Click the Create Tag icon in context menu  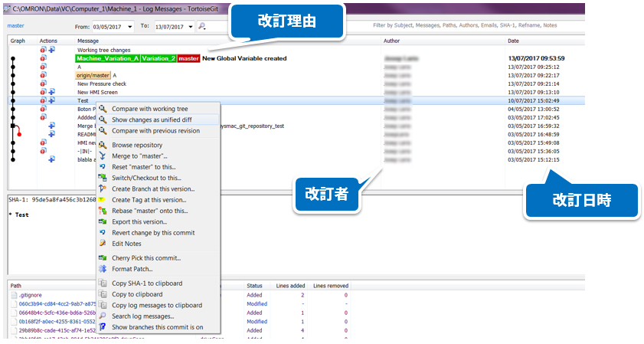click(103, 200)
